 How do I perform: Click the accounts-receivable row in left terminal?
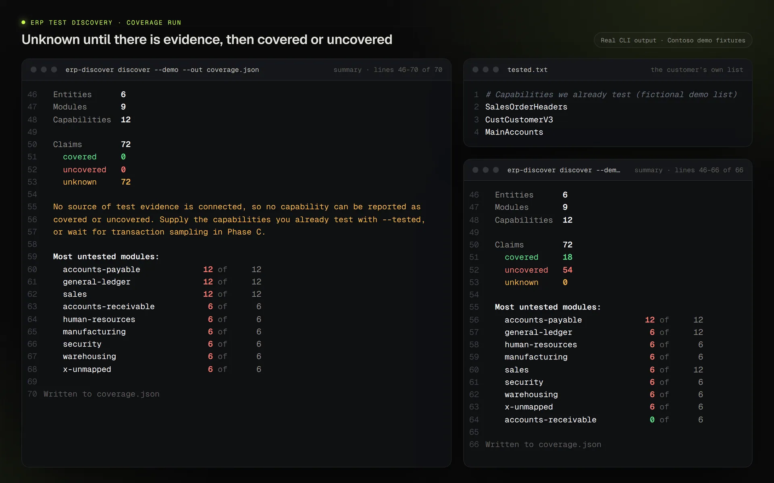tap(162, 307)
